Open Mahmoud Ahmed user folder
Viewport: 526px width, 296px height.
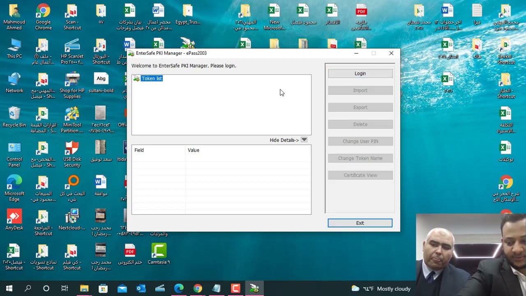click(14, 17)
